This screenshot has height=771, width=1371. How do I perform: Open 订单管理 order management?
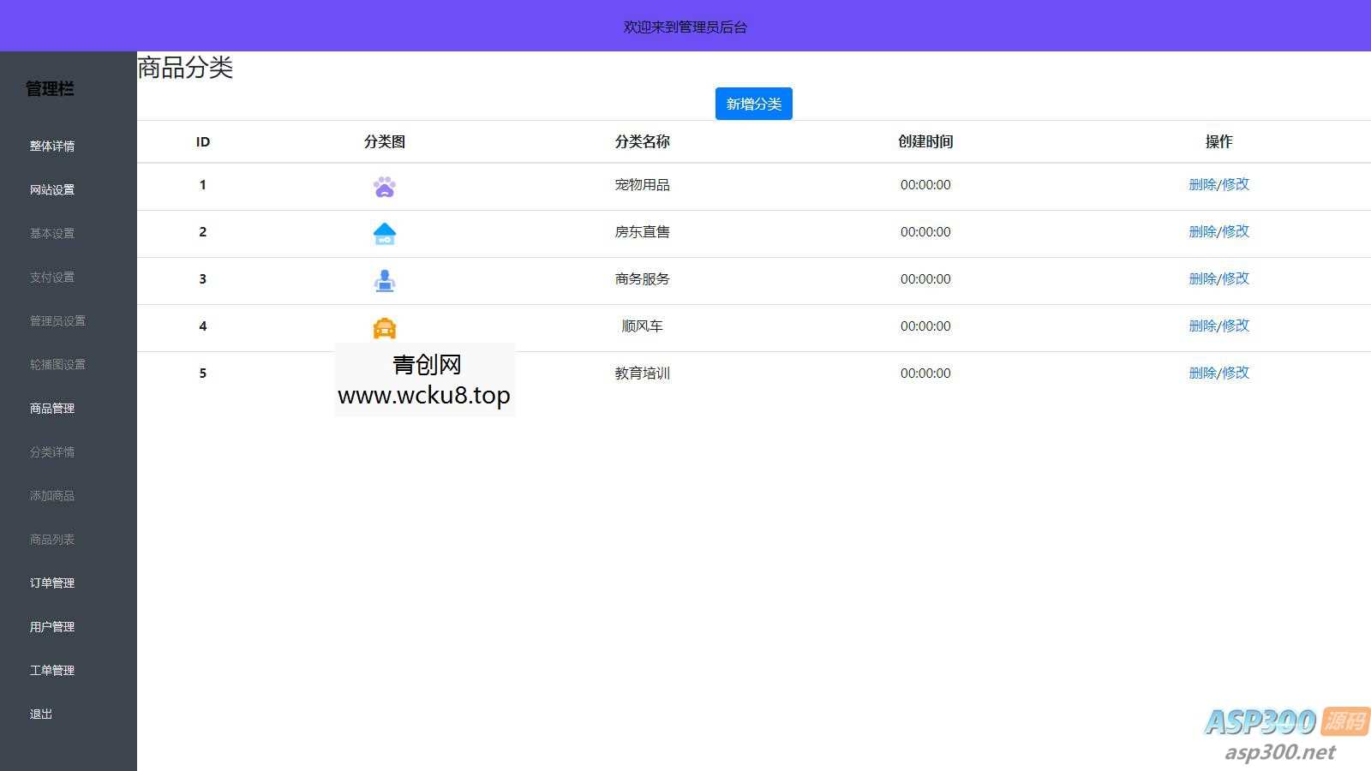pos(51,583)
